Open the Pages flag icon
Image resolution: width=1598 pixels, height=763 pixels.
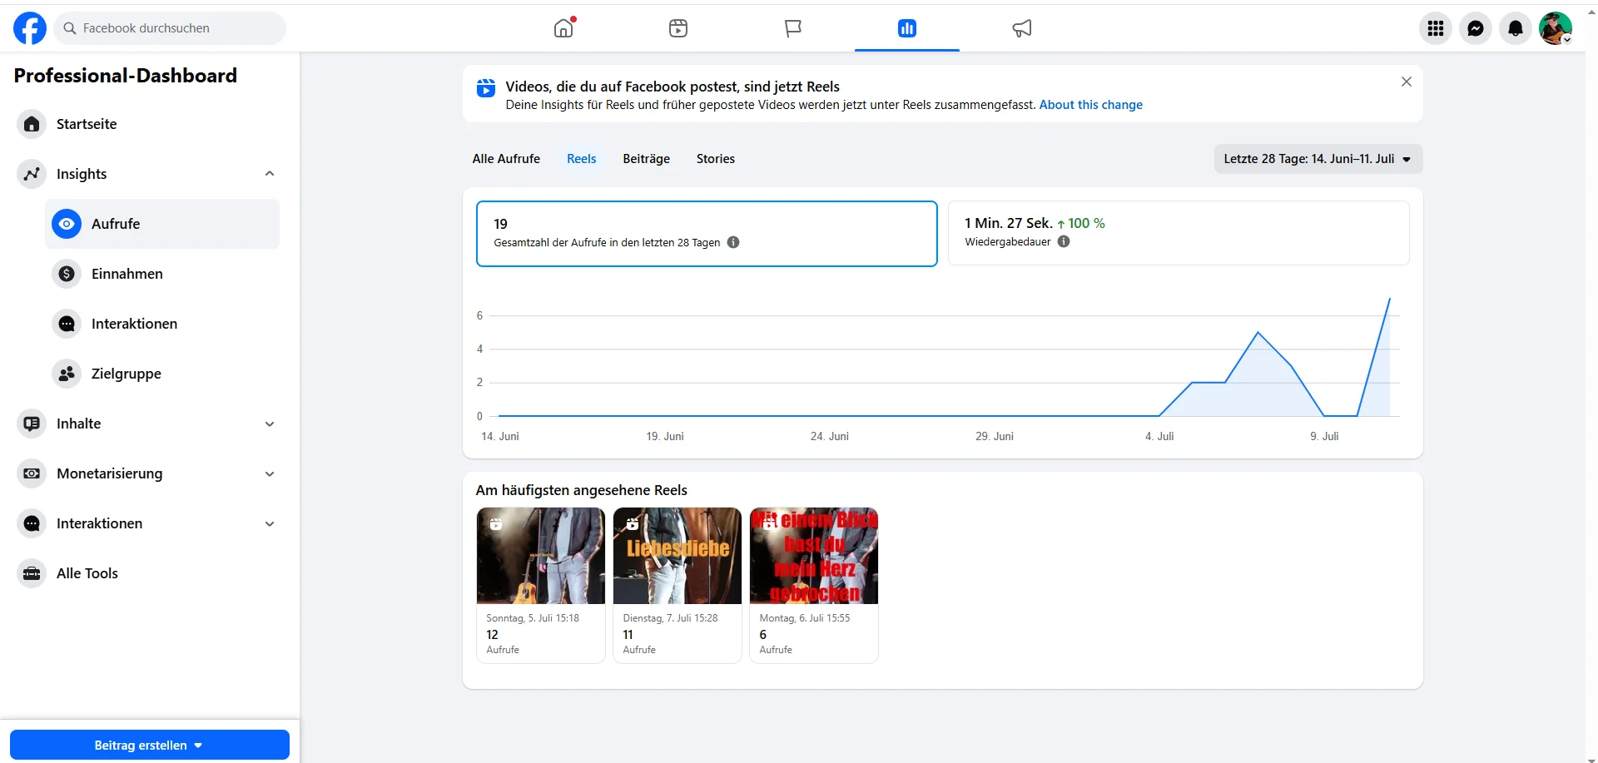coord(793,28)
